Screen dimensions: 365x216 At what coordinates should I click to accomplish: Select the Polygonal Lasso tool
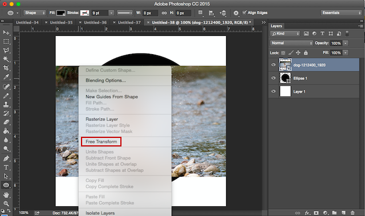(x=6, y=50)
